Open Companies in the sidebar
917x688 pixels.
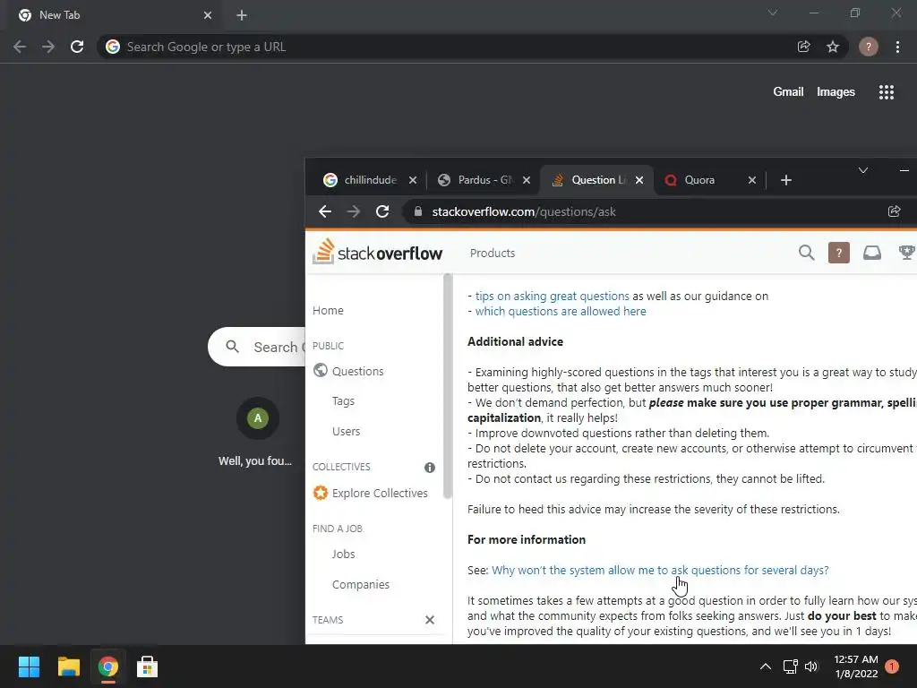[x=361, y=584]
